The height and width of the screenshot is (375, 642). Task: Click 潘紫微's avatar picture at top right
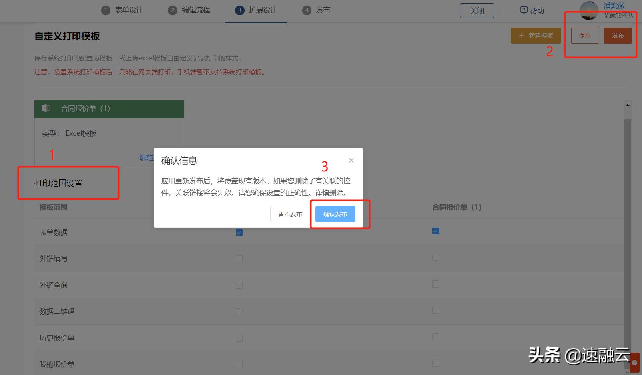589,11
